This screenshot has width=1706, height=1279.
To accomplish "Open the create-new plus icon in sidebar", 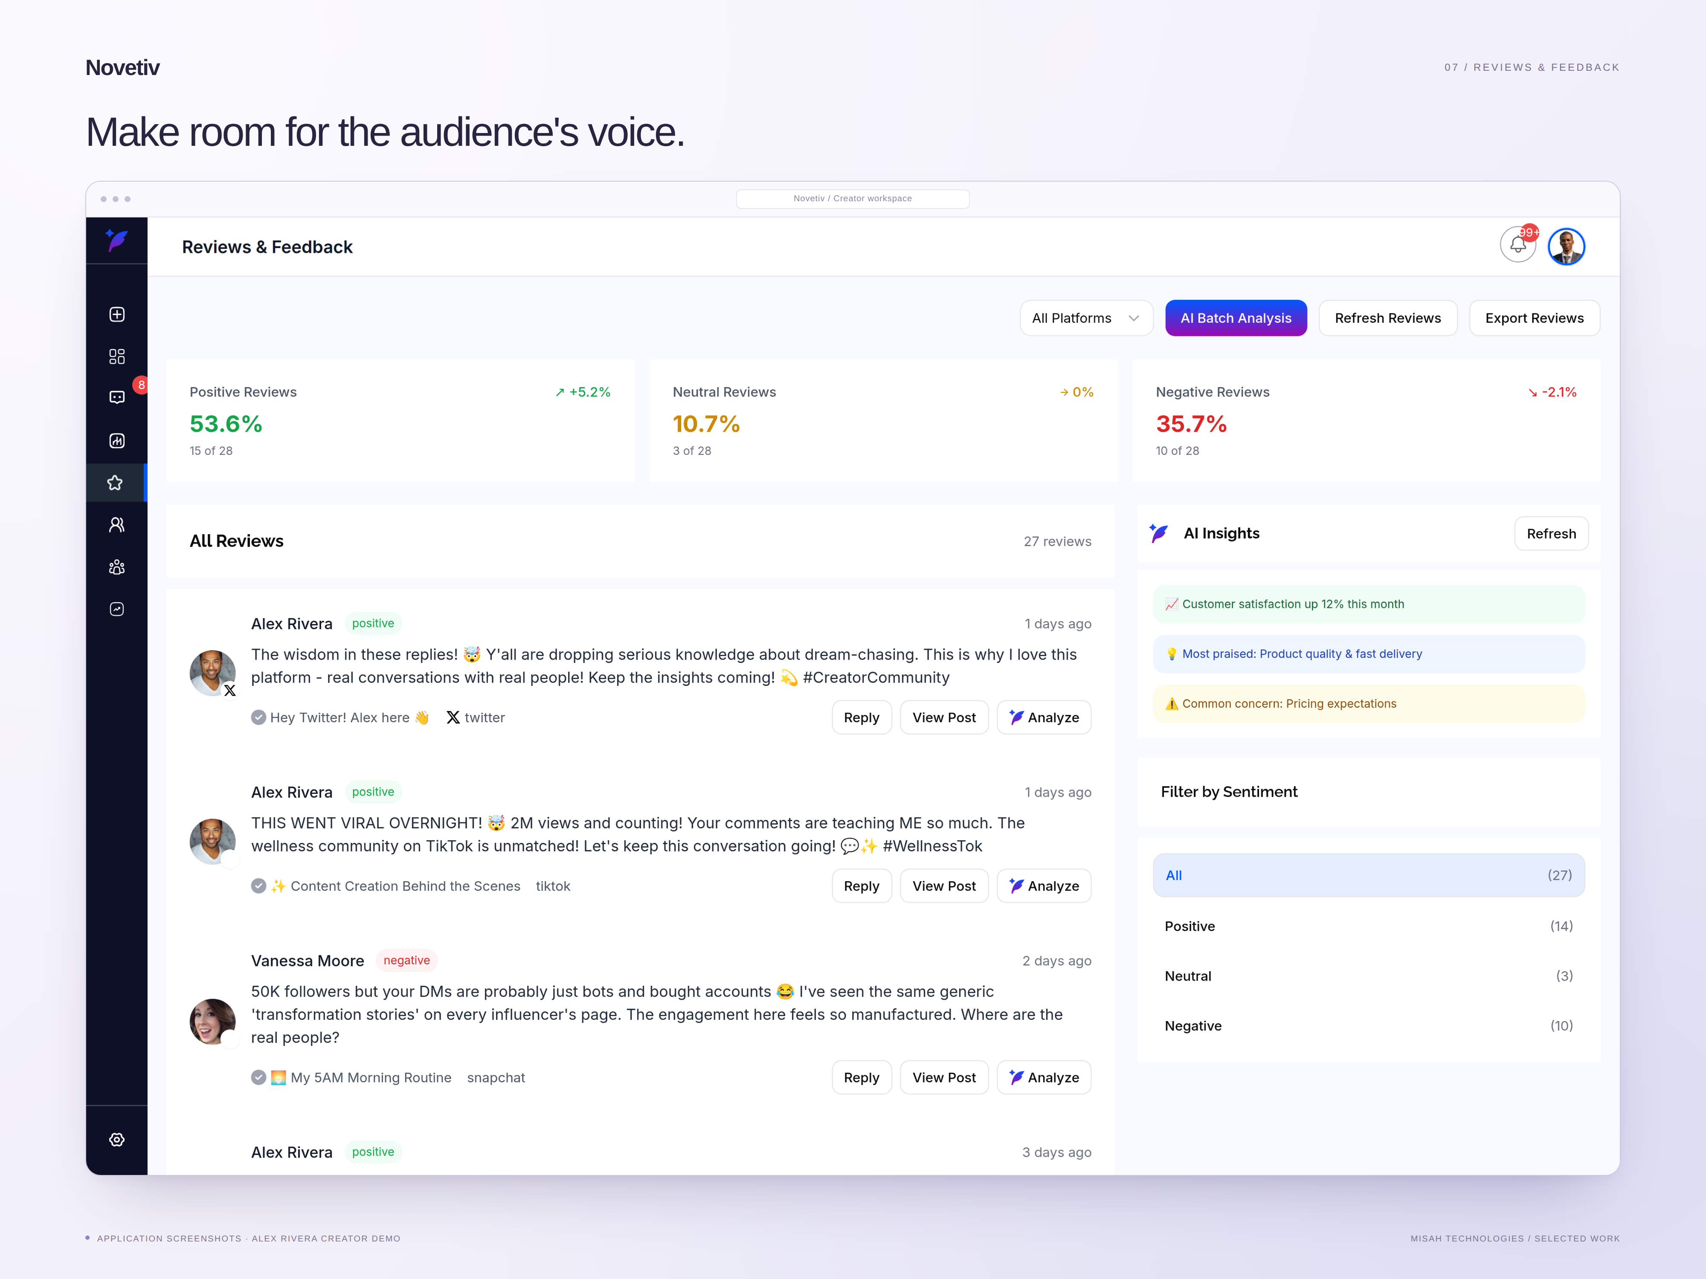I will [x=116, y=315].
